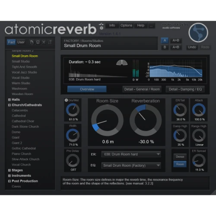Click the small switch icon beside atomicreverb

point(101,24)
